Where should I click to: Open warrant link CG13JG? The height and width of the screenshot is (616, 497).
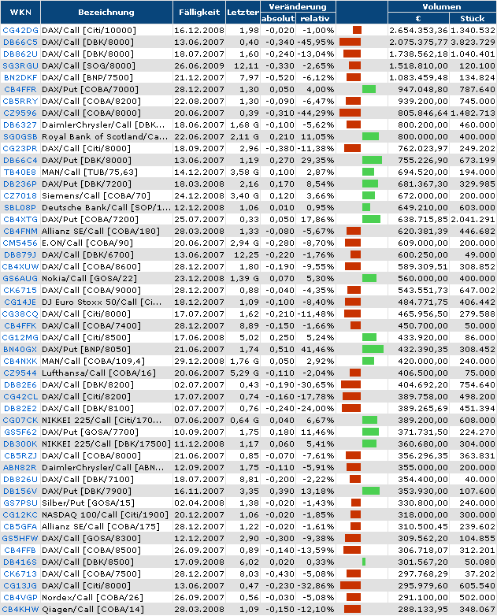(x=20, y=586)
